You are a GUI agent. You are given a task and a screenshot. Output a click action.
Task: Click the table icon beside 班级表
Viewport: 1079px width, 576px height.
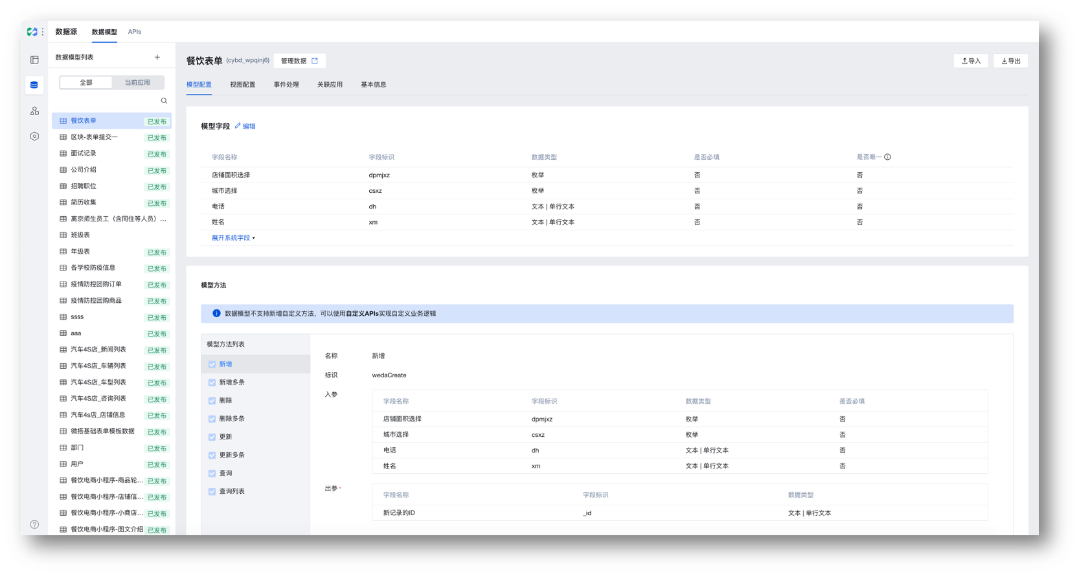coord(63,235)
